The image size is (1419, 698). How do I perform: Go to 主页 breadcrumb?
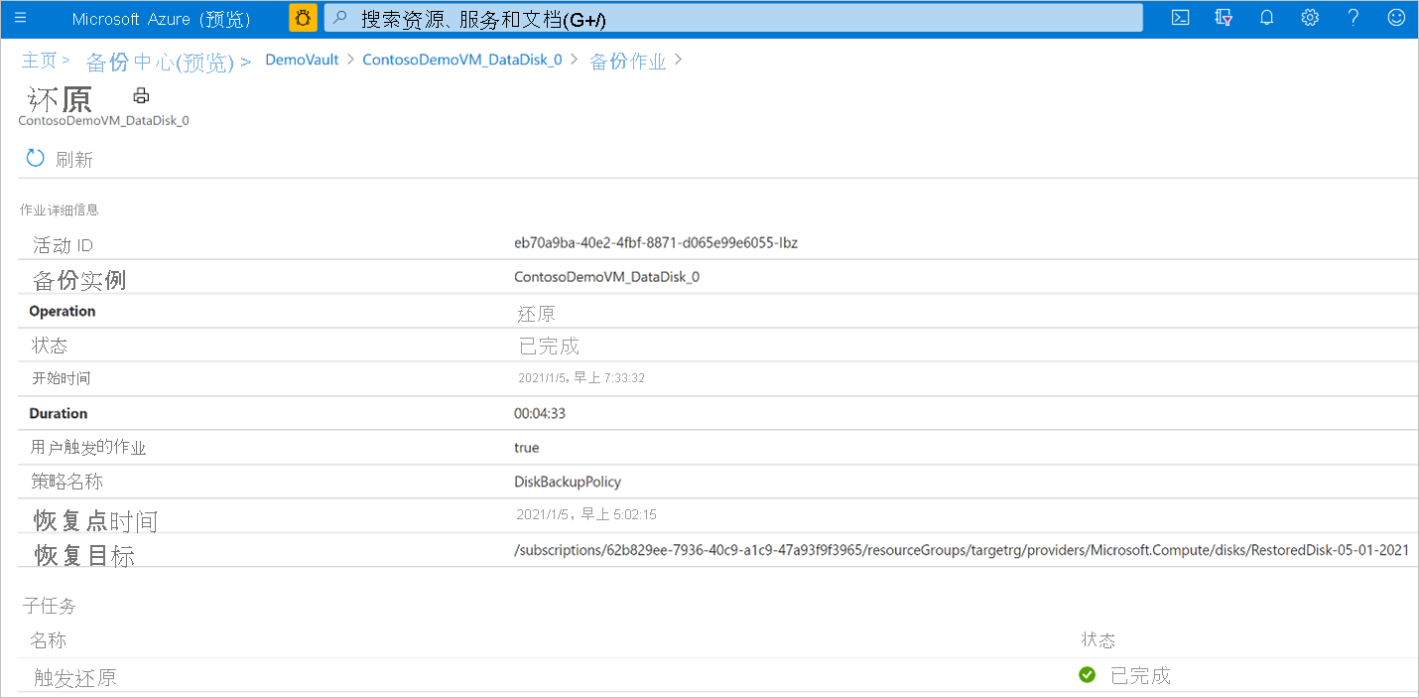pyautogui.click(x=40, y=61)
